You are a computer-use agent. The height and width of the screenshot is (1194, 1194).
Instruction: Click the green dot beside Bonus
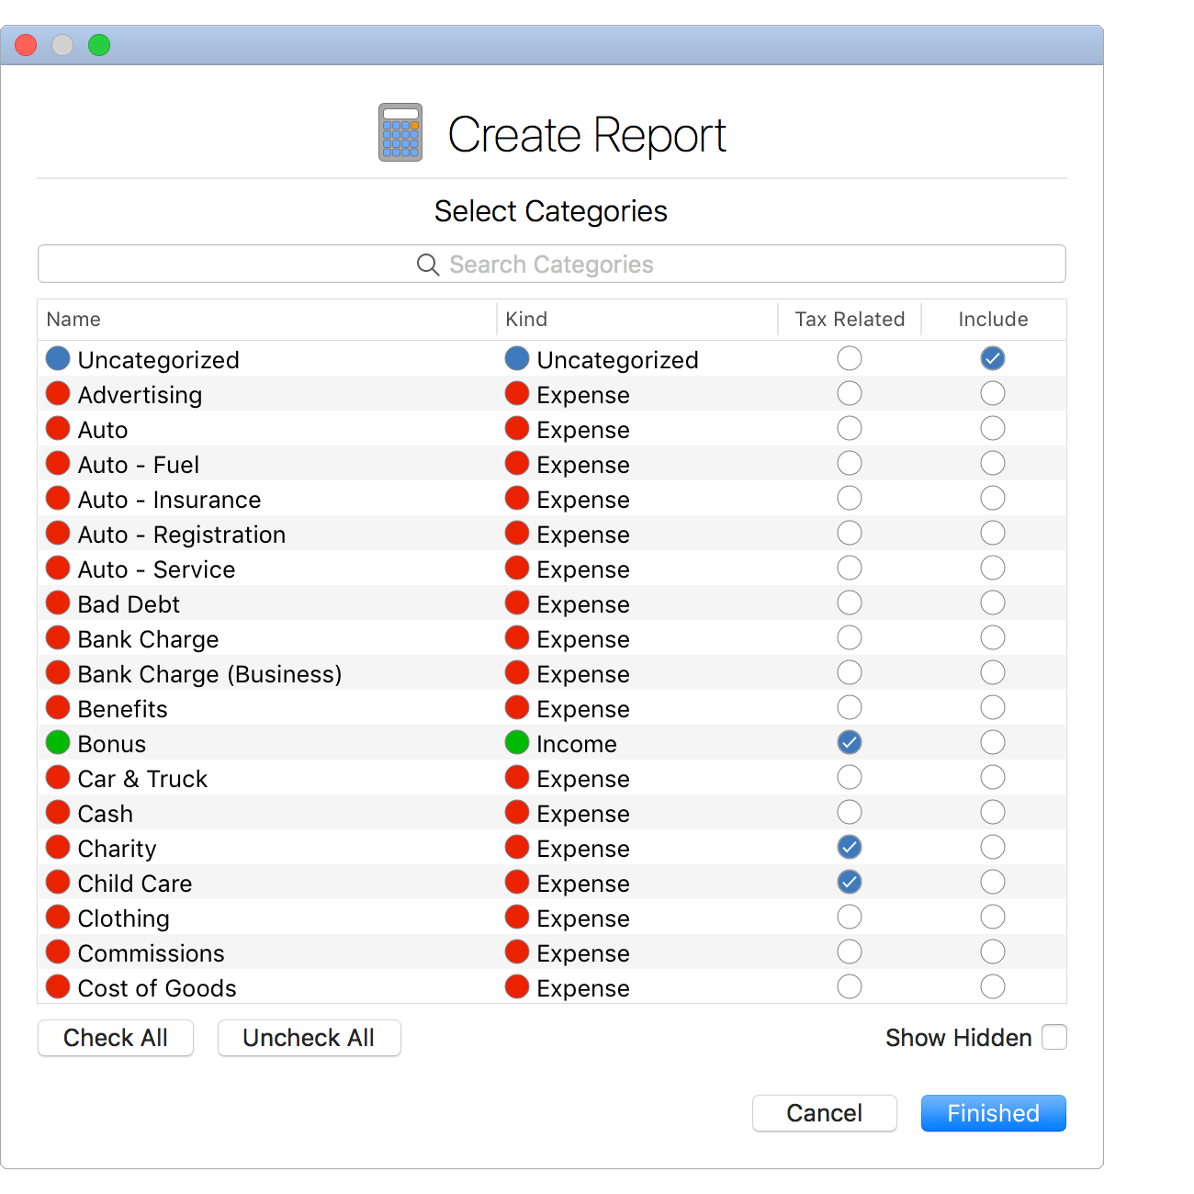[57, 742]
